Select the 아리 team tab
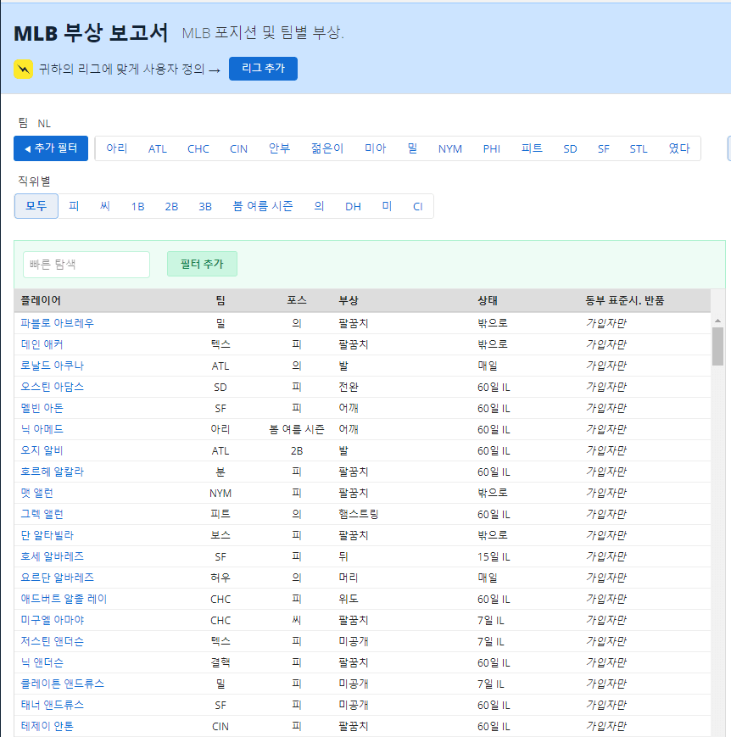The width and height of the screenshot is (731, 737). 116,148
